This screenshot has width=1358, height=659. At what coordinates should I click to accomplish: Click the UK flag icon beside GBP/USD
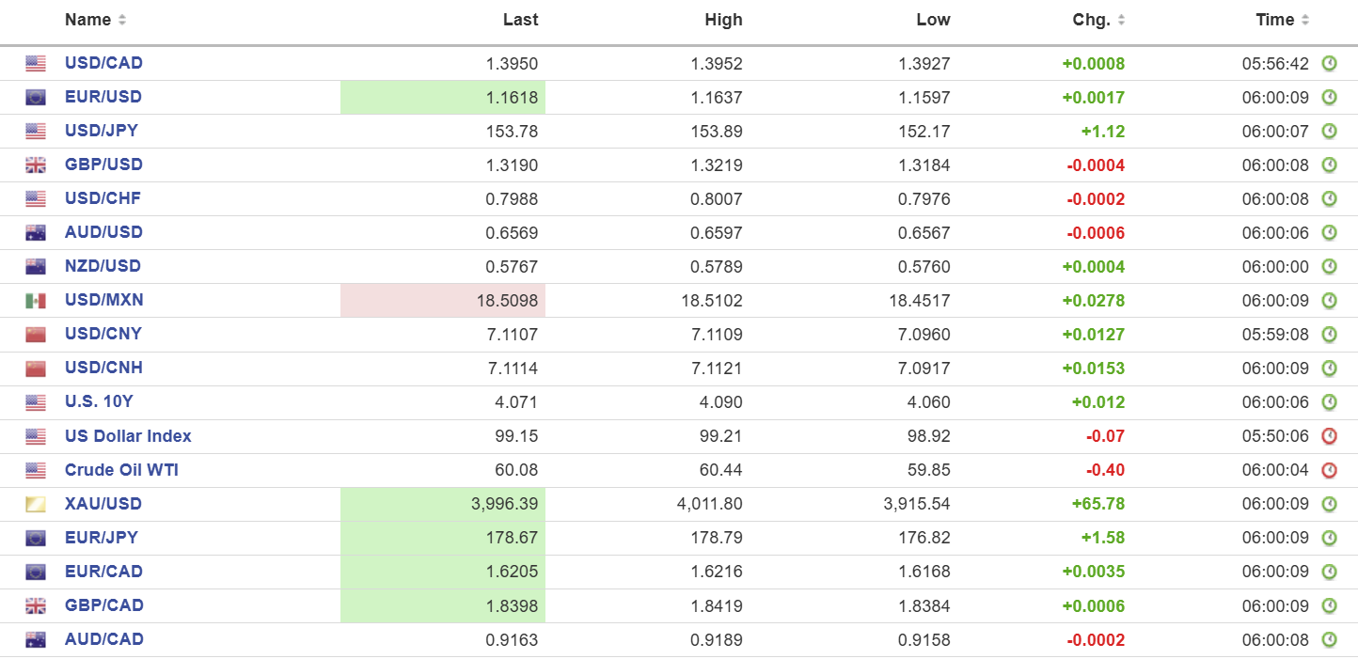click(36, 165)
